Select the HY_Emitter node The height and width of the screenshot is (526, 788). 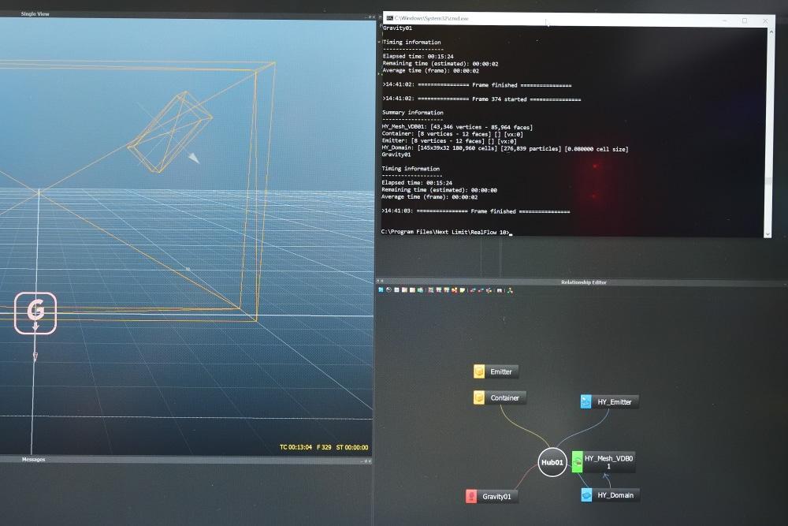[610, 401]
